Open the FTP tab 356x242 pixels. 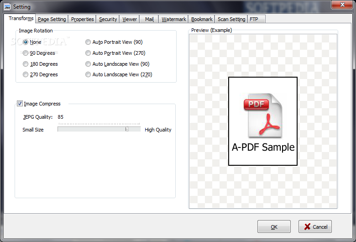(257, 19)
